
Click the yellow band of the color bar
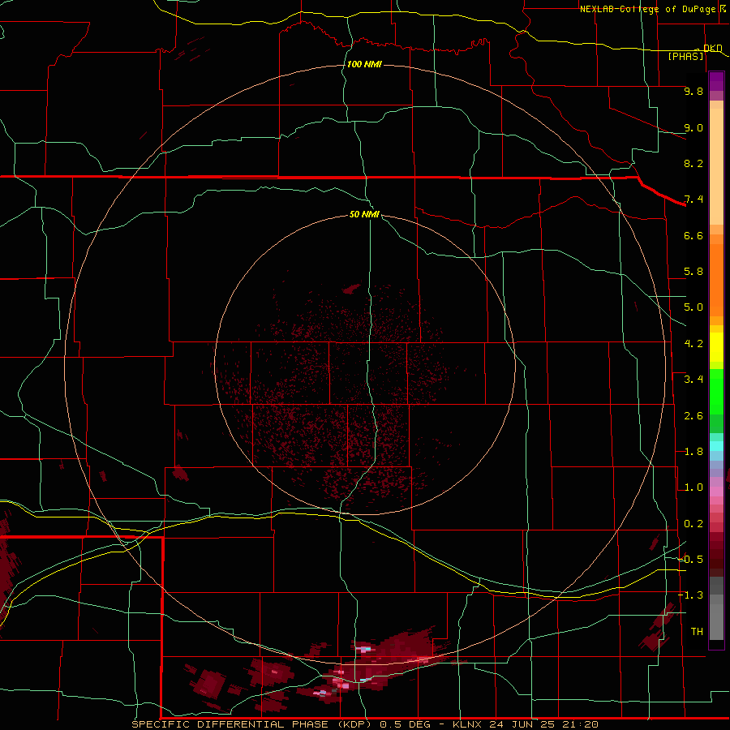(716, 347)
